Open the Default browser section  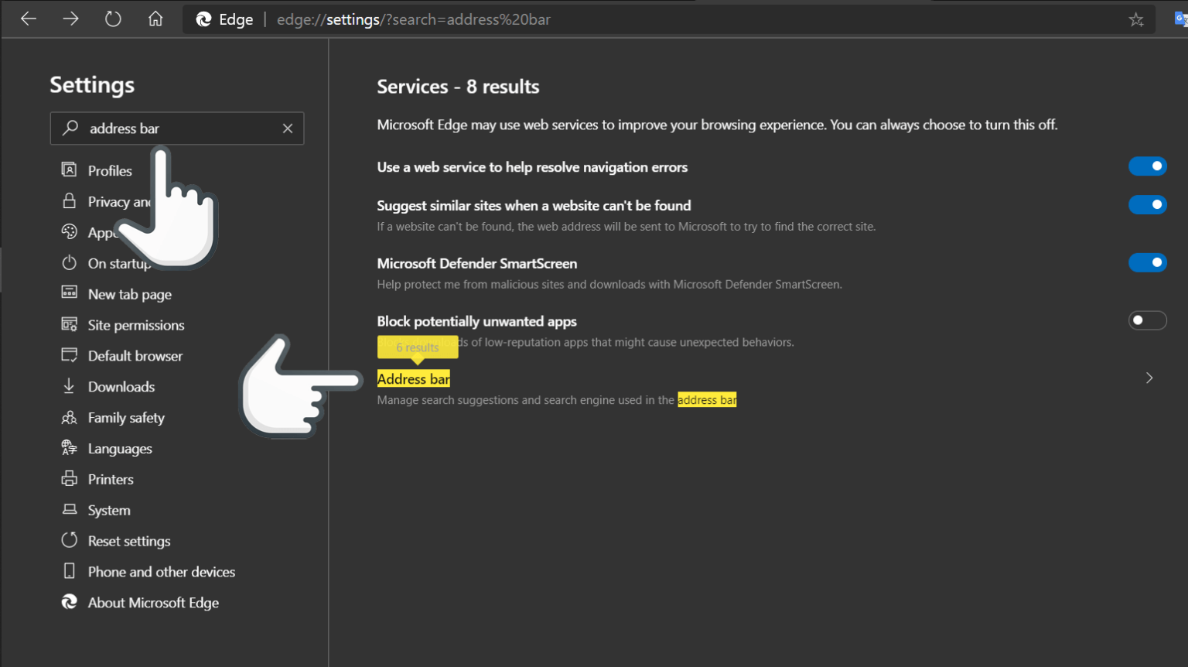[135, 356]
